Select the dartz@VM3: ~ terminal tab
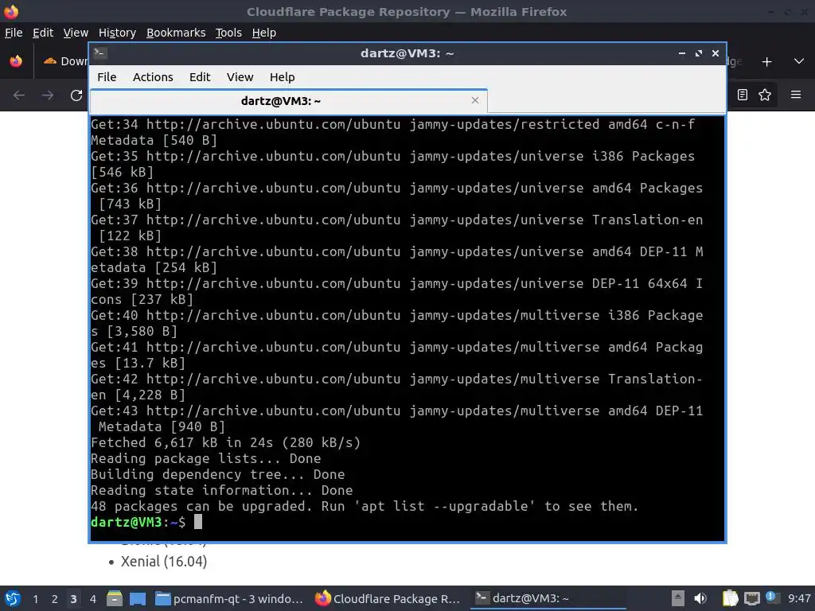The width and height of the screenshot is (815, 611). (288, 101)
